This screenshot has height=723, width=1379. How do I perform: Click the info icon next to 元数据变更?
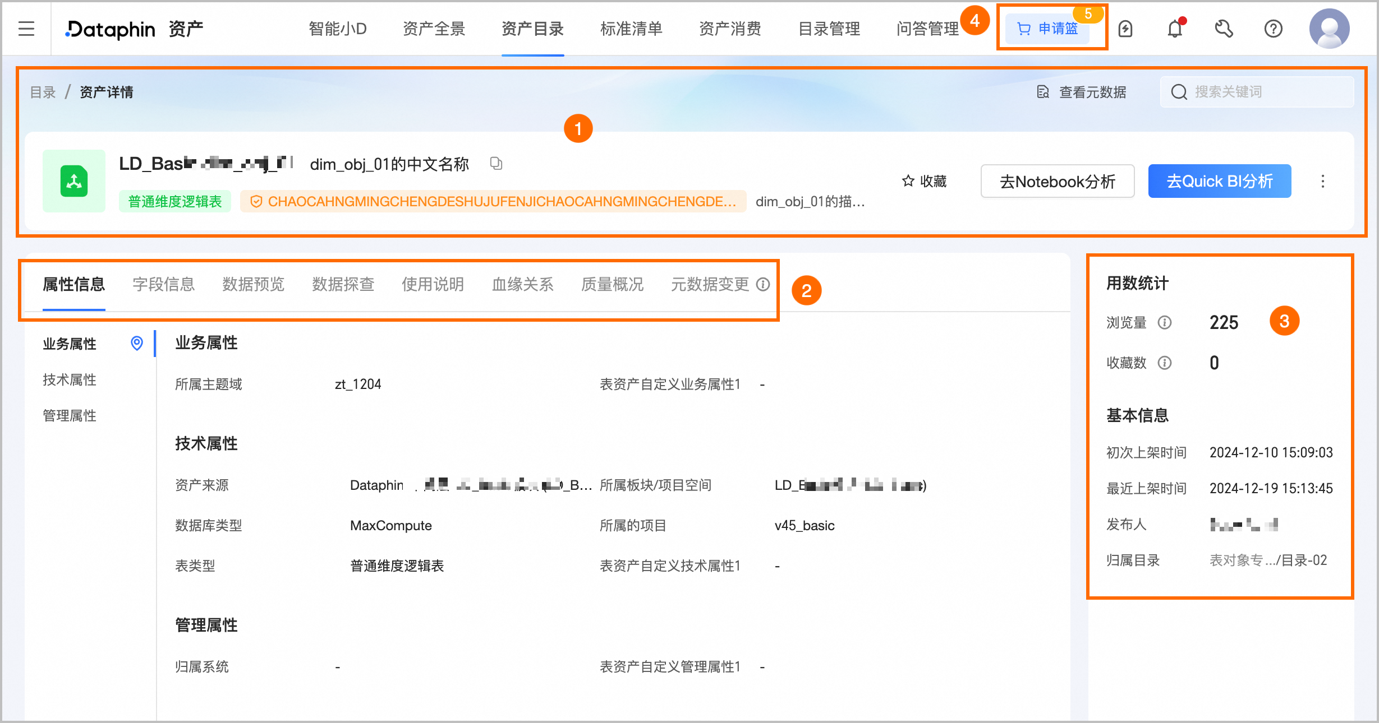pyautogui.click(x=762, y=285)
